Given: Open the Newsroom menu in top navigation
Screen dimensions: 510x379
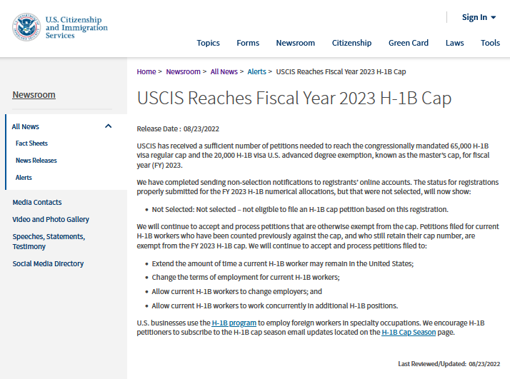Looking at the screenshot, I should 295,43.
